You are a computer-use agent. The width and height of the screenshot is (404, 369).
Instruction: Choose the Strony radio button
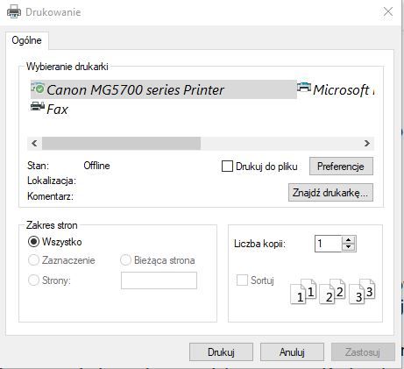tap(33, 280)
